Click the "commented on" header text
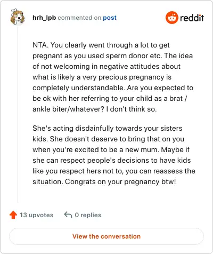The width and height of the screenshot is (213, 254). coord(79,18)
